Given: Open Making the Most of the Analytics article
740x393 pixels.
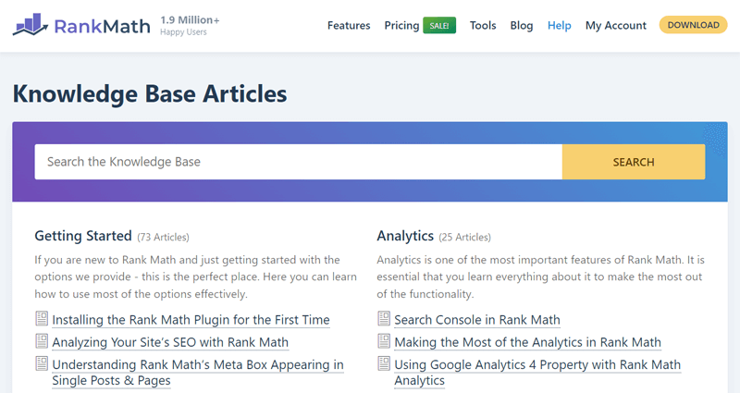Looking at the screenshot, I should click(x=527, y=342).
